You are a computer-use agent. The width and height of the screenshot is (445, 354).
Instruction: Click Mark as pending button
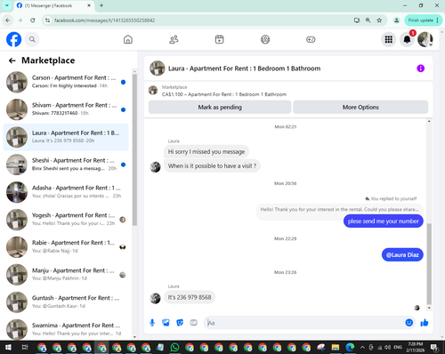(220, 107)
